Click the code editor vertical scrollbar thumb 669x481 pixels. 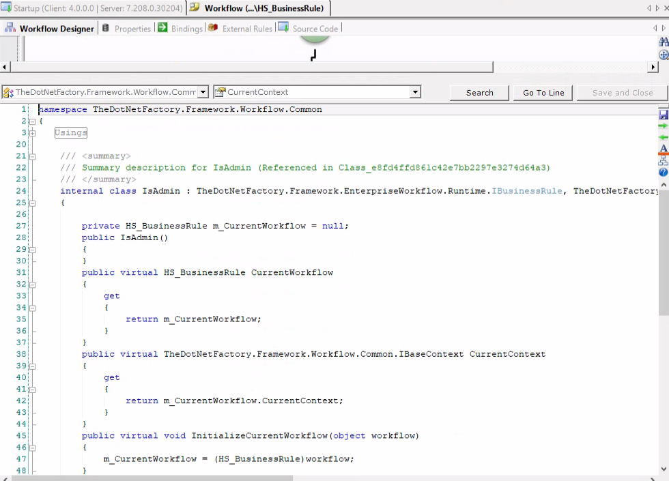[x=664, y=252]
